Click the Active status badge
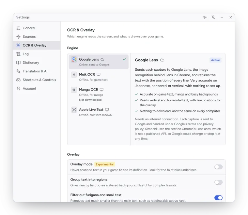The height and width of the screenshot is (215, 248). point(215,60)
